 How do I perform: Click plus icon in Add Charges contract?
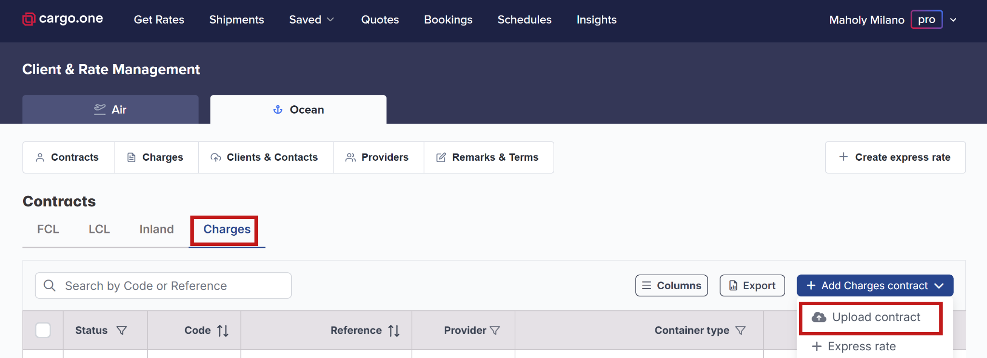tap(811, 285)
